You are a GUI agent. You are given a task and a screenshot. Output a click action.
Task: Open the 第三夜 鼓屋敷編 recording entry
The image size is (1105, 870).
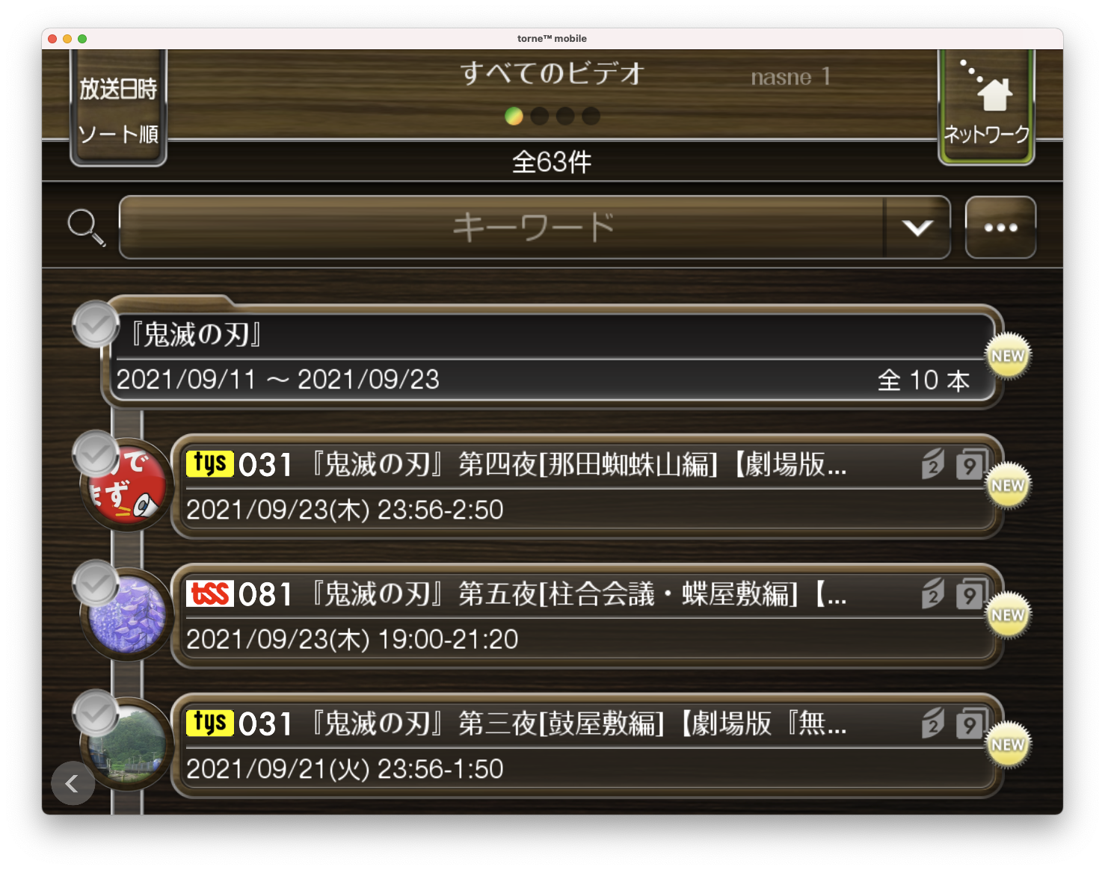coord(587,745)
